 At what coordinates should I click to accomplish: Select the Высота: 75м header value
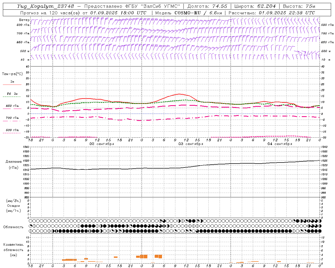(299, 6)
